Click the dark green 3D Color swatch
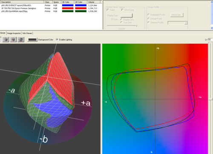 (x=68, y=11)
